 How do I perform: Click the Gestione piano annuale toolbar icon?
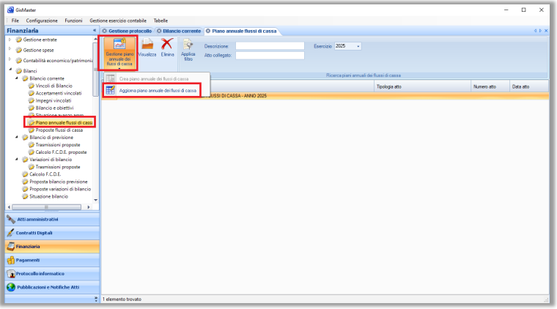(x=119, y=45)
